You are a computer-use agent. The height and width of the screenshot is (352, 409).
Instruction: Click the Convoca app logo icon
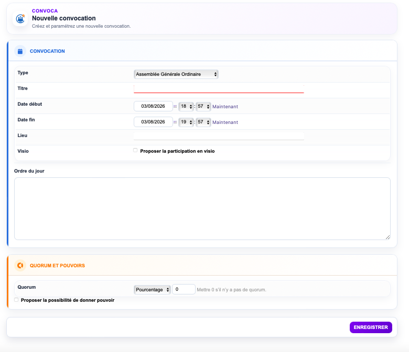20,19
